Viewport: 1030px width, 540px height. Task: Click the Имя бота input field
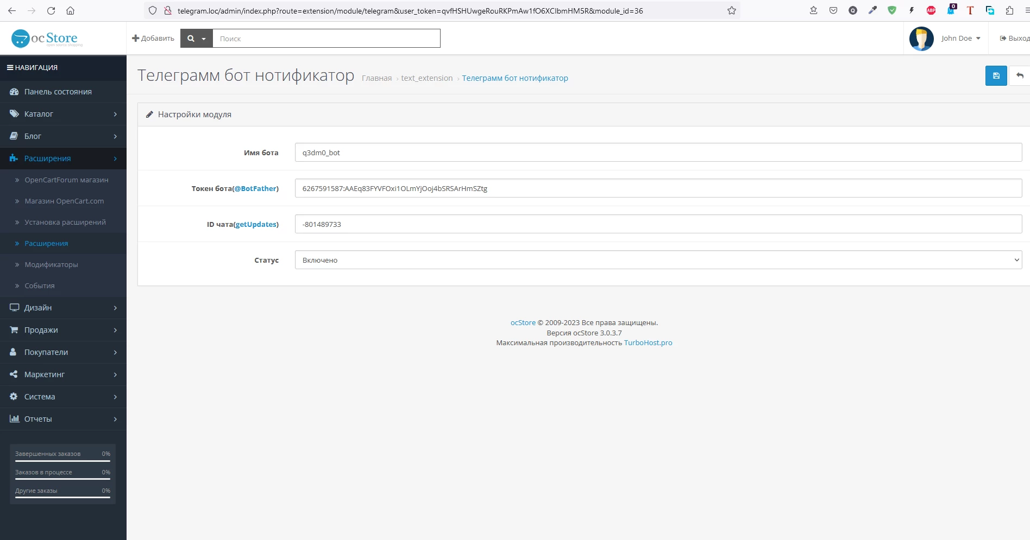pyautogui.click(x=658, y=153)
